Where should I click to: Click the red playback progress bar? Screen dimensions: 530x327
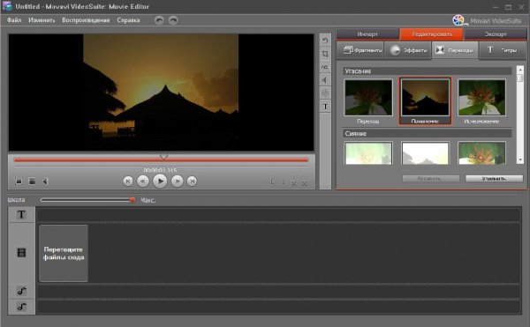point(161,160)
